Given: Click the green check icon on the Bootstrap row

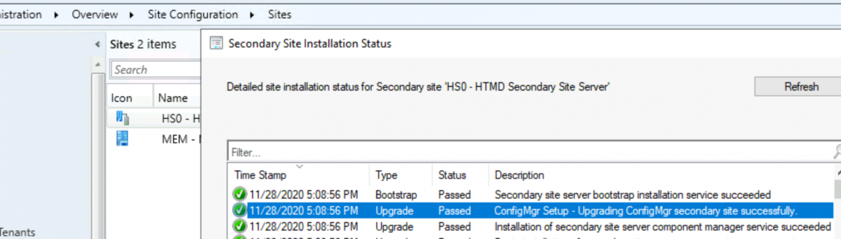Looking at the screenshot, I should coord(239,195).
